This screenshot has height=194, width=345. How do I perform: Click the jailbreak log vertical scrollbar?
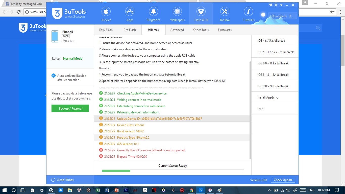tap(250, 110)
